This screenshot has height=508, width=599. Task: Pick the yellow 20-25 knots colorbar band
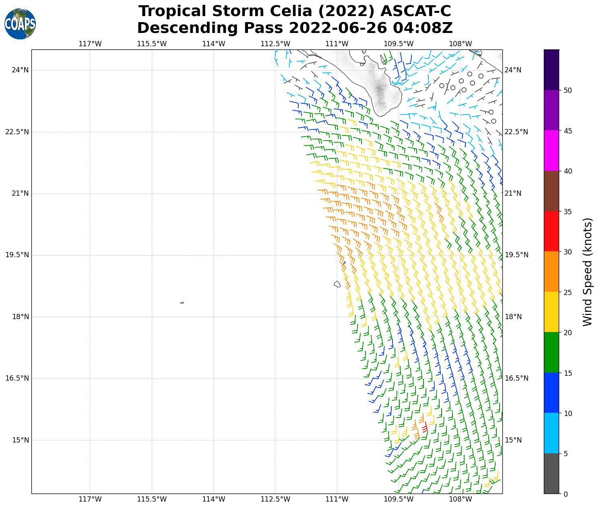coord(551,312)
